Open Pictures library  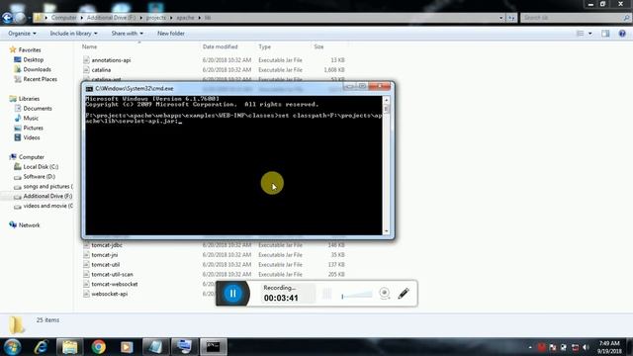33,128
